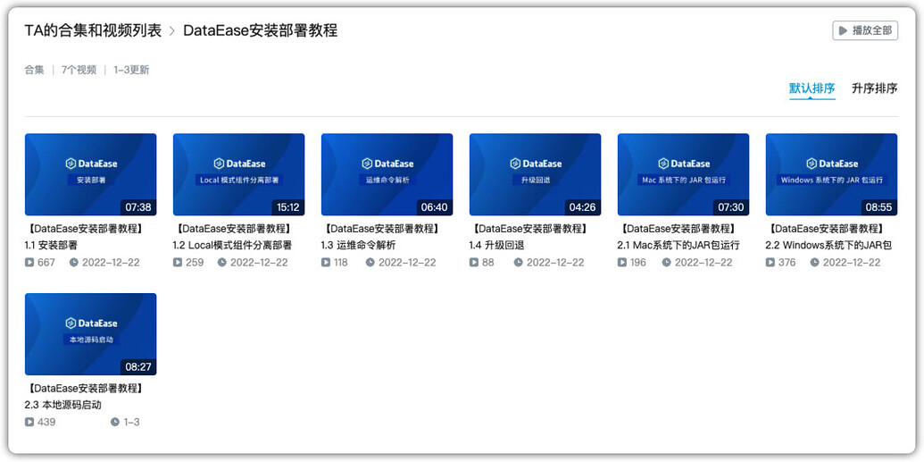Click the breadcrumb chevron before DataEase安装部署教程
Screen dimensions: 924x462
172,31
